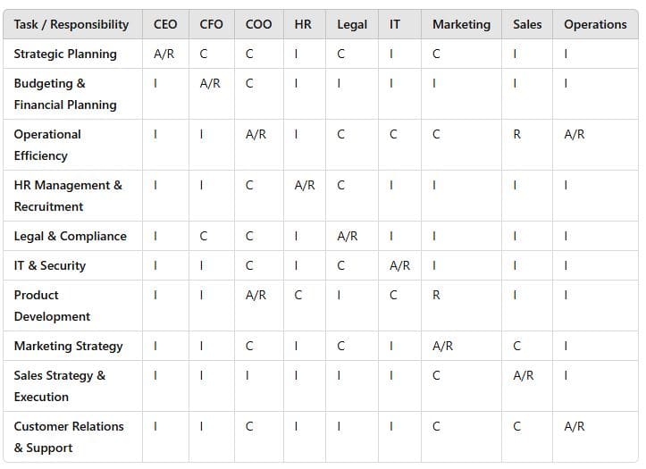Click the "Task / Responsibility" column header
Screen dimensions: 646x469
tap(71, 24)
